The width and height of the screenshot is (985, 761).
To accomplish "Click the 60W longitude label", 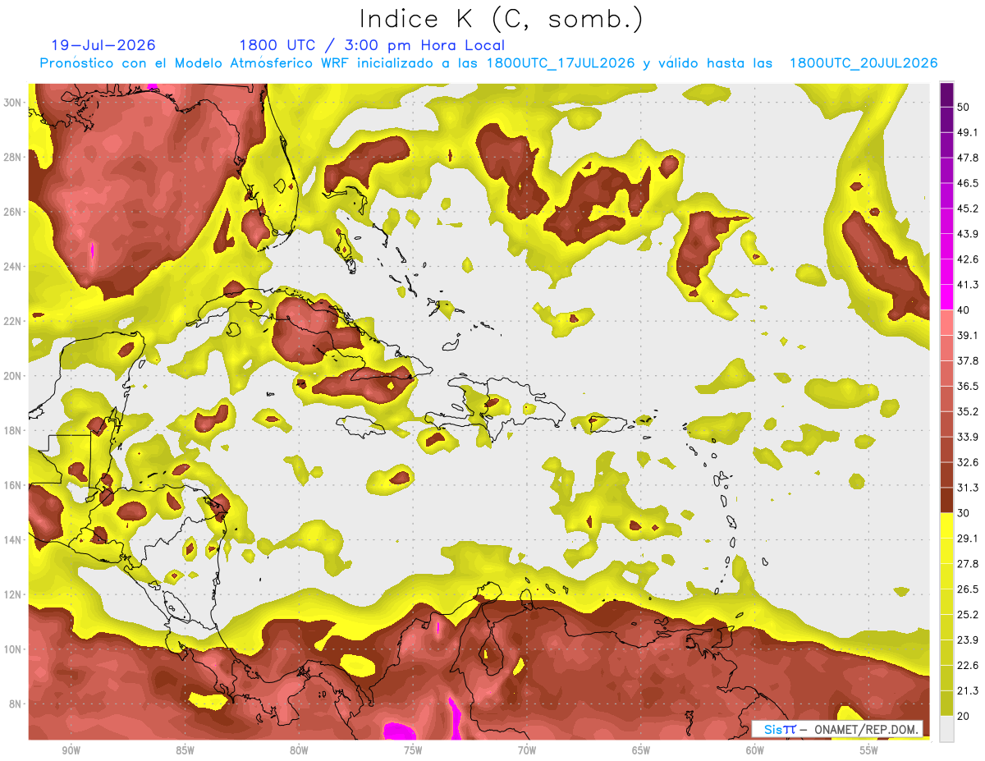I will point(755,750).
